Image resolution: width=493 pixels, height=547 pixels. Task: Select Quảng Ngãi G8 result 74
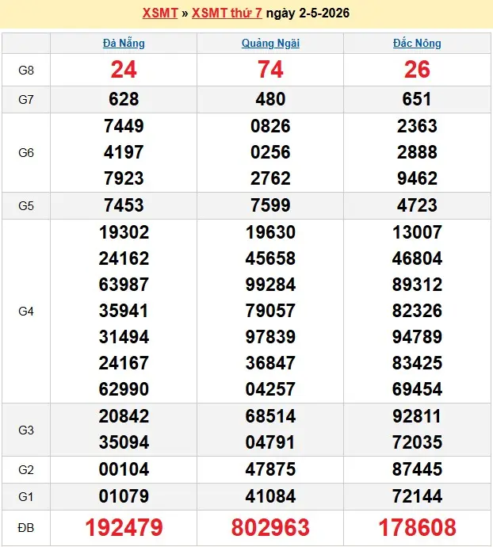tap(270, 70)
